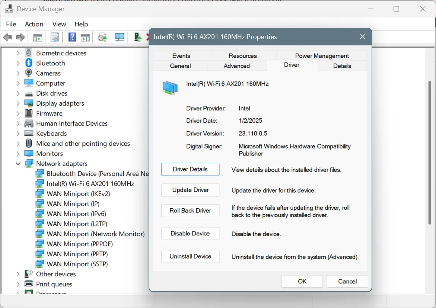Click the Uninstall Device button
Screen dimensions: 436x308
pos(190,256)
